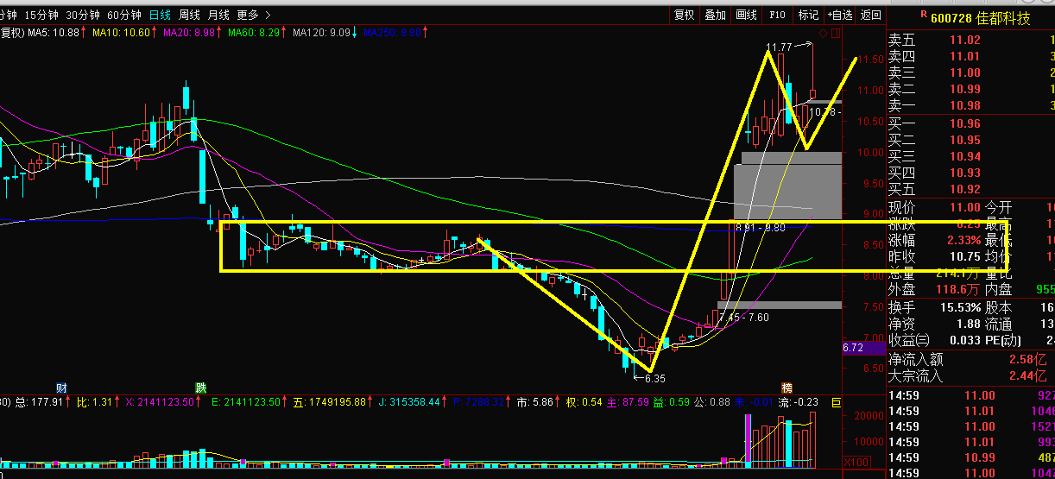Click the small square panel icon at chart corner
The height and width of the screenshot is (479, 1055).
pos(834,34)
